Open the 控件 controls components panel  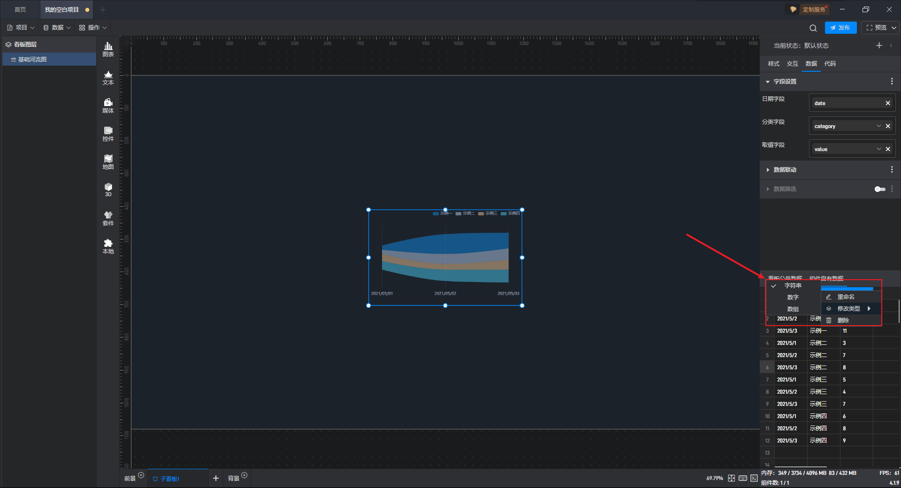[108, 134]
